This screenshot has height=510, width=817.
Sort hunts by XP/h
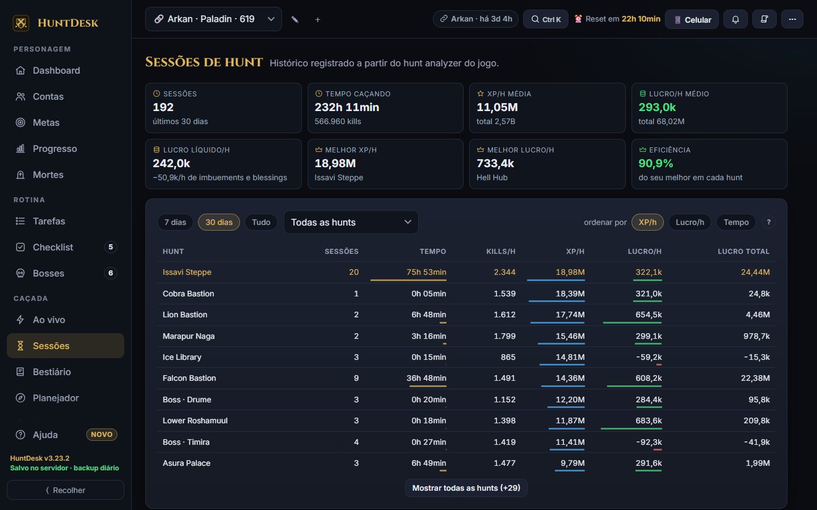tap(647, 222)
